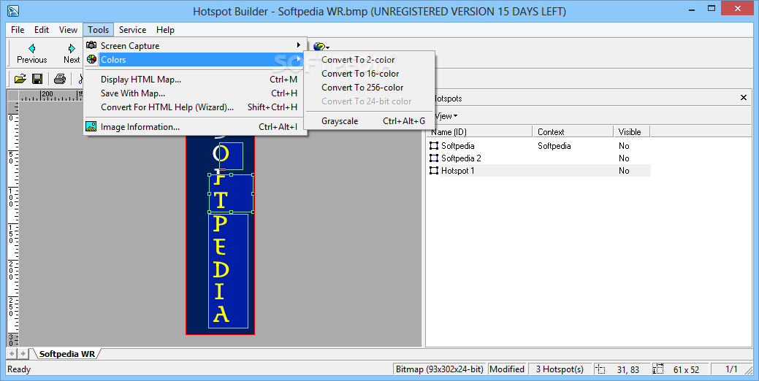Select the Colors menu entry
The height and width of the screenshot is (381, 759).
click(194, 59)
